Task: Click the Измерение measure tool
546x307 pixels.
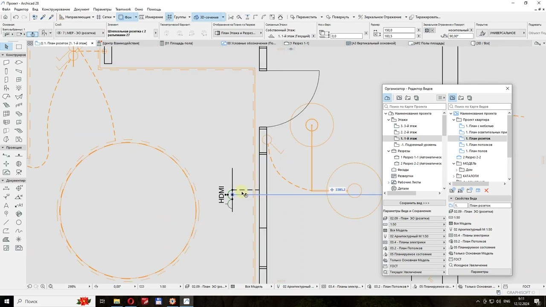Action: (x=151, y=17)
